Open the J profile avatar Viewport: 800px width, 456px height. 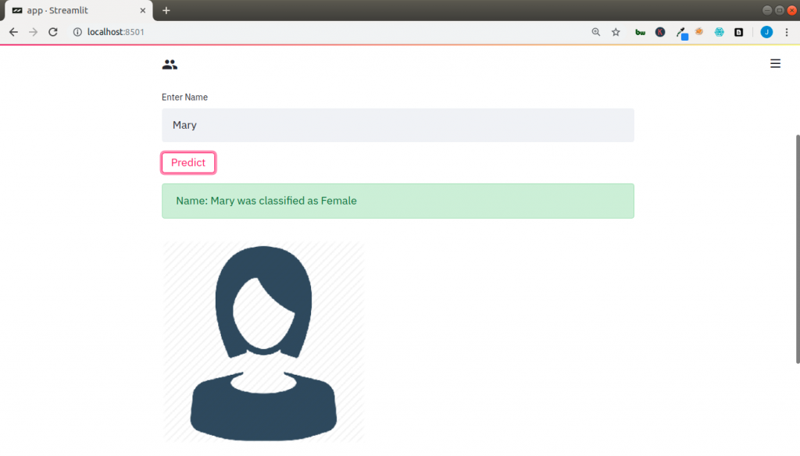766,32
